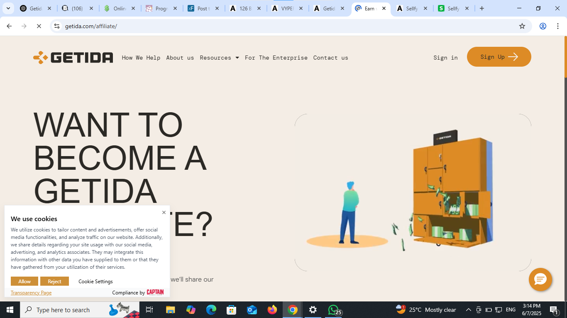
Task: Open the orange live chat bubble
Action: point(540,279)
